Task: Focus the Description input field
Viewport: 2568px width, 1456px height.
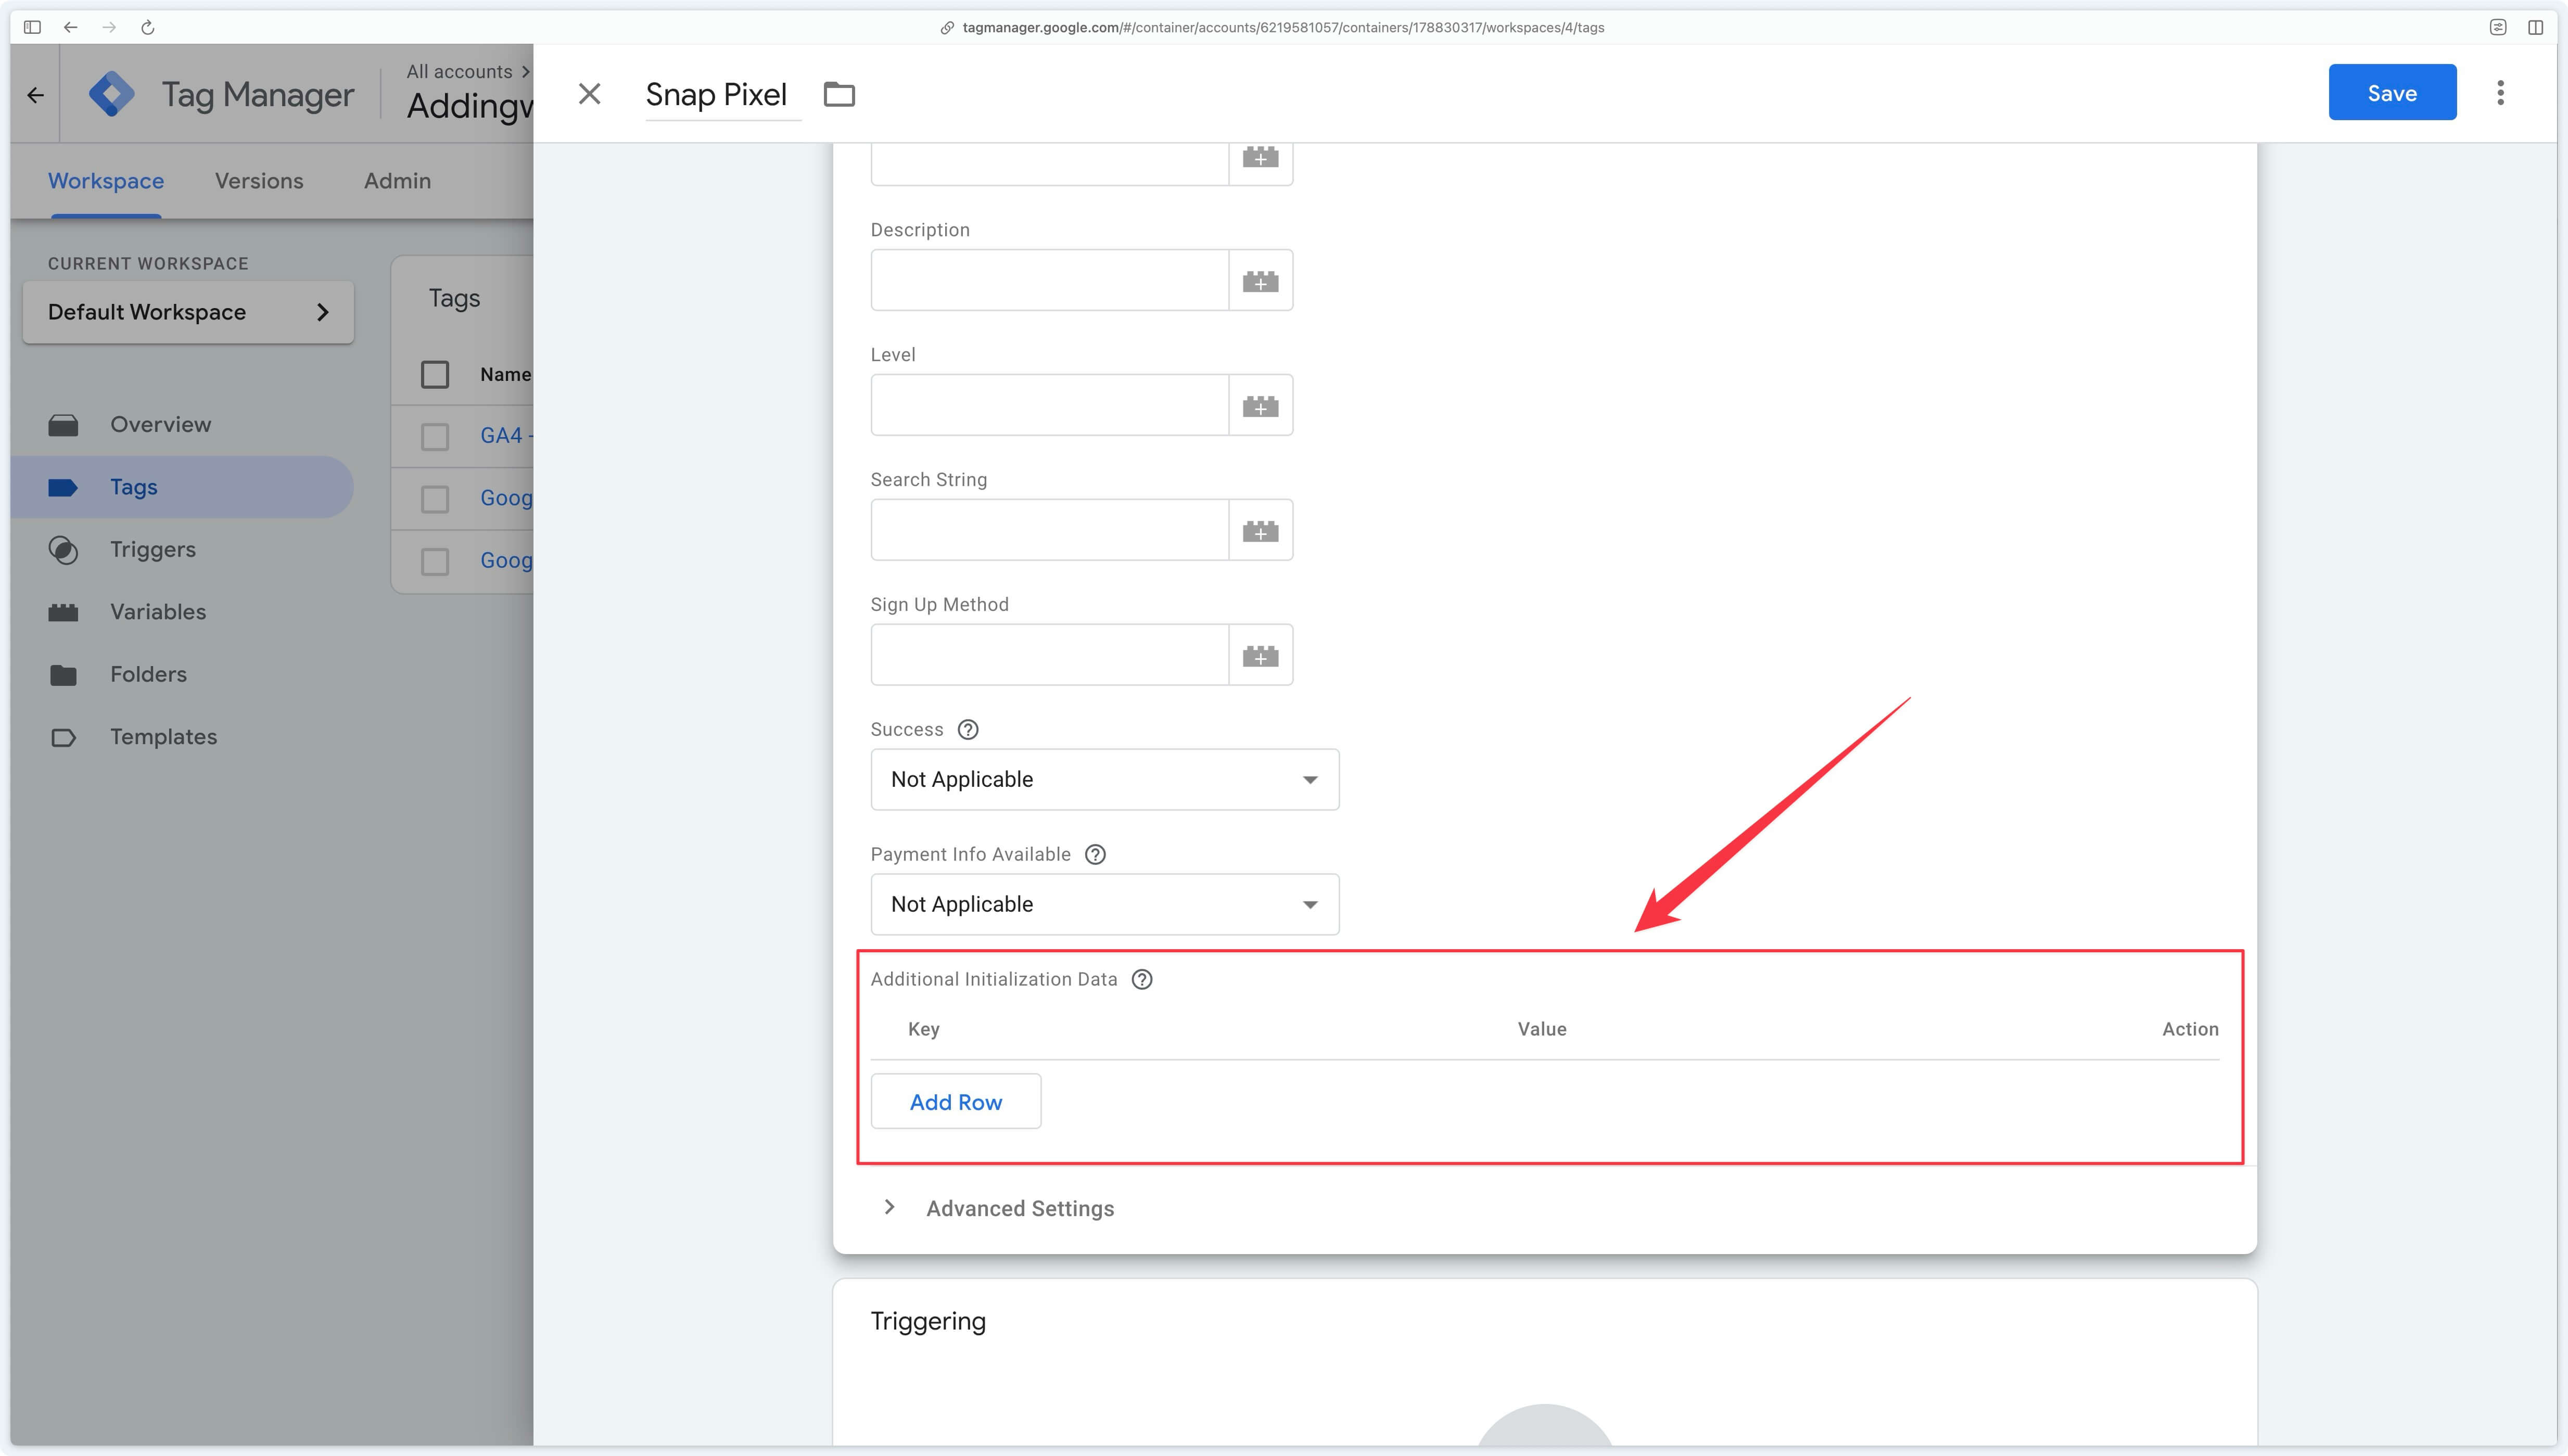Action: click(1049, 280)
